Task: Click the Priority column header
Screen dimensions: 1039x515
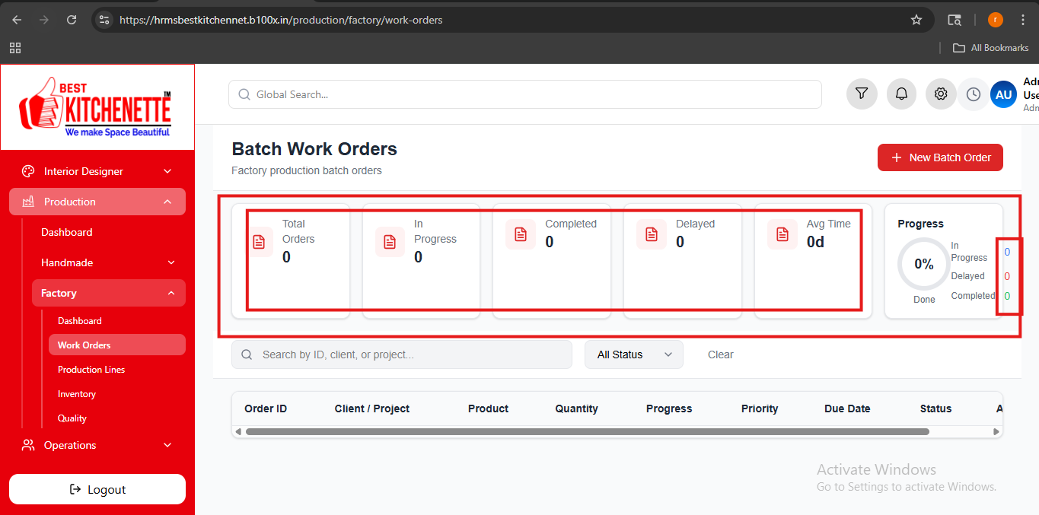Action: (x=760, y=409)
